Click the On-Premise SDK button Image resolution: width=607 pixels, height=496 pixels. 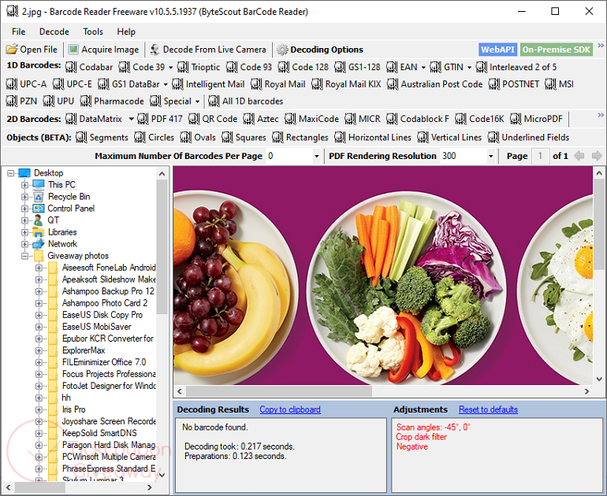[557, 50]
